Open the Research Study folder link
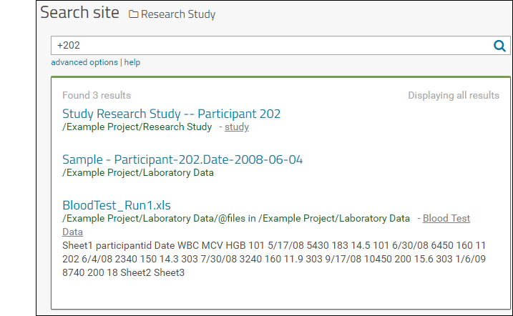513x316 pixels. tap(178, 14)
